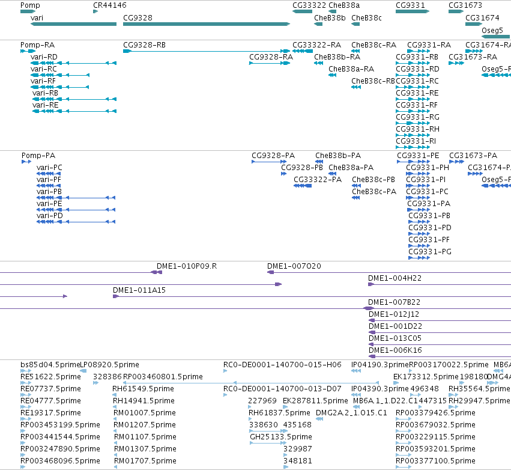Open the GH25133.5prime EST label

pos(281,437)
